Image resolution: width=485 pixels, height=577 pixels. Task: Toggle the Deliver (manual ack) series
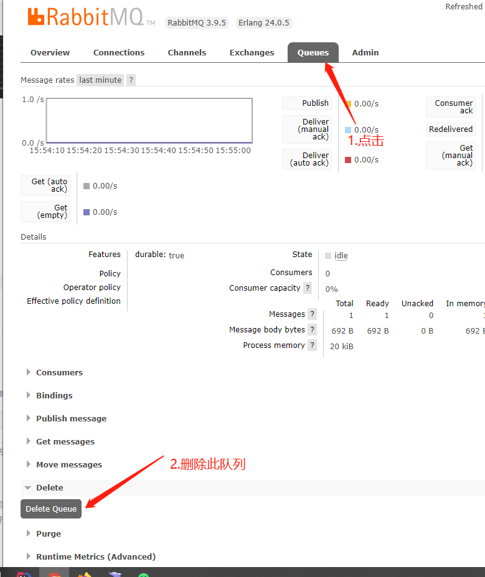pos(307,129)
